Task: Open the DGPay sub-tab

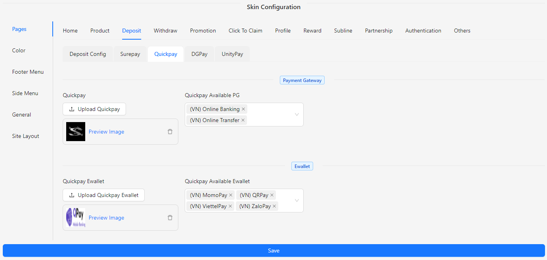Action: pos(199,54)
